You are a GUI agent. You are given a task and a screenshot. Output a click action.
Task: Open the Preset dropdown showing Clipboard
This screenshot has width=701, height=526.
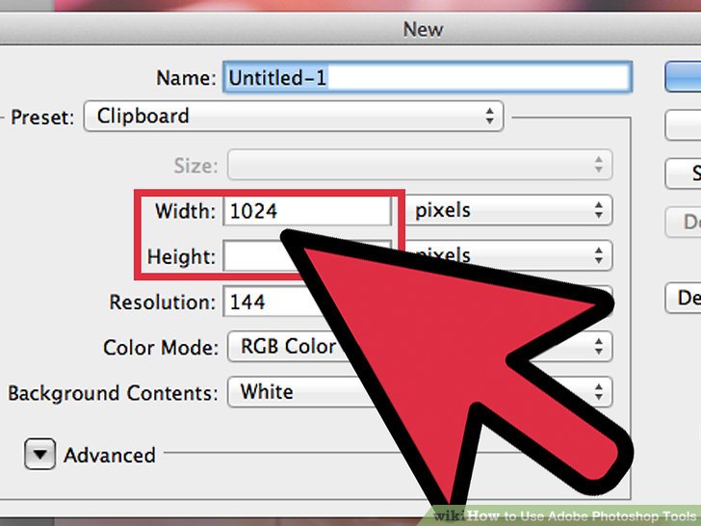[294, 117]
